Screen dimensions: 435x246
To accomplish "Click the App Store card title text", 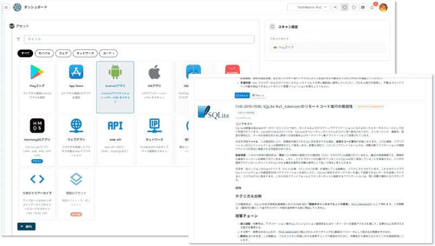I will (x=76, y=86).
